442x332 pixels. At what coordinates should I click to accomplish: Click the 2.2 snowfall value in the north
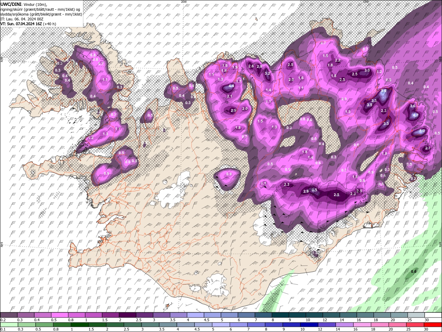[338, 61]
